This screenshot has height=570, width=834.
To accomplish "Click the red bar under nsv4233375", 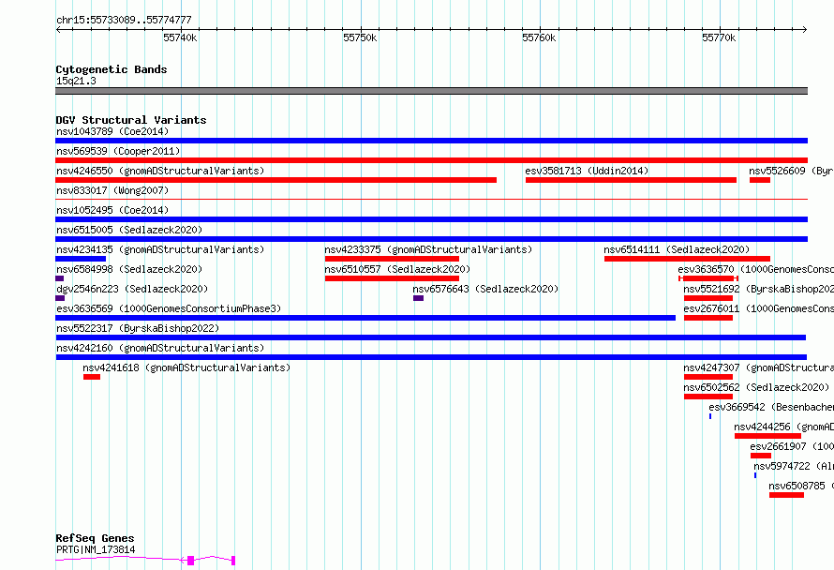I will 392,259.
